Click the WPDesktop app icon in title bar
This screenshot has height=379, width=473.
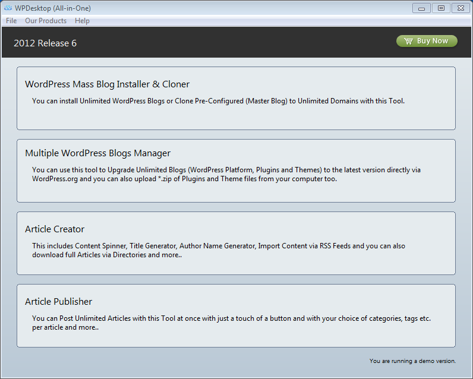(8, 8)
